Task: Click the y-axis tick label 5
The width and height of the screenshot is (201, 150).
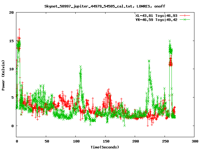Action: (13, 97)
